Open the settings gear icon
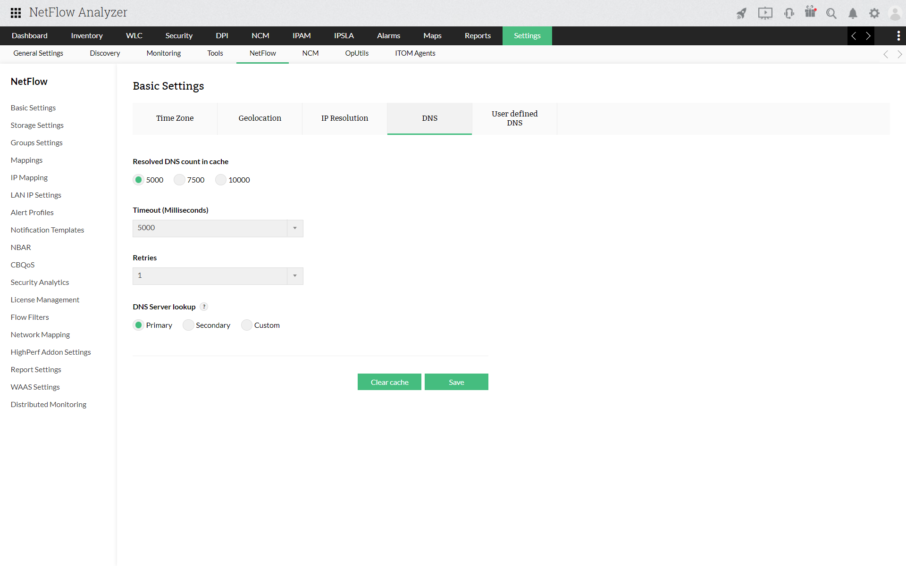Image resolution: width=906 pixels, height=566 pixels. [874, 13]
